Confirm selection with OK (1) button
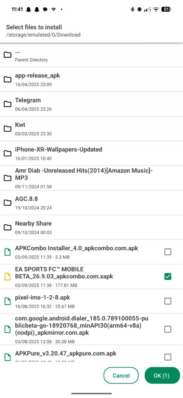183x398 pixels. (x=162, y=375)
